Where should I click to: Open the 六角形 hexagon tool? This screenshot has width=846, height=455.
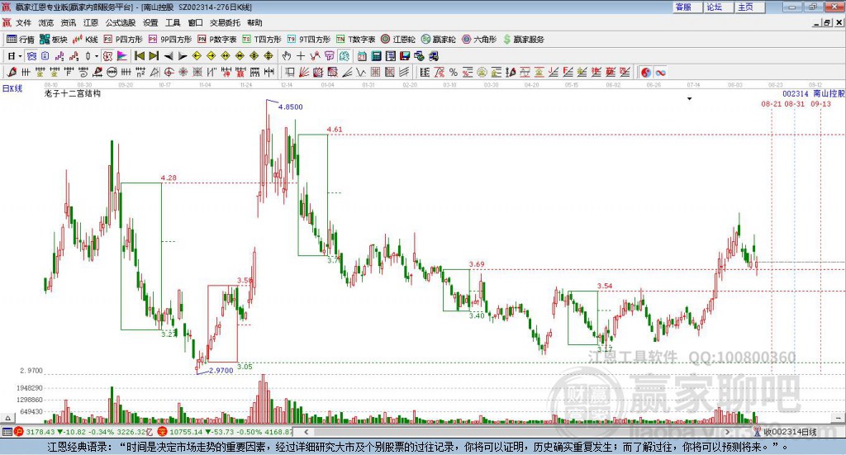tap(479, 40)
